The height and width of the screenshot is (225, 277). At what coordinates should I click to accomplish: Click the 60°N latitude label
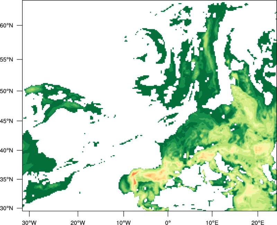click(x=7, y=25)
